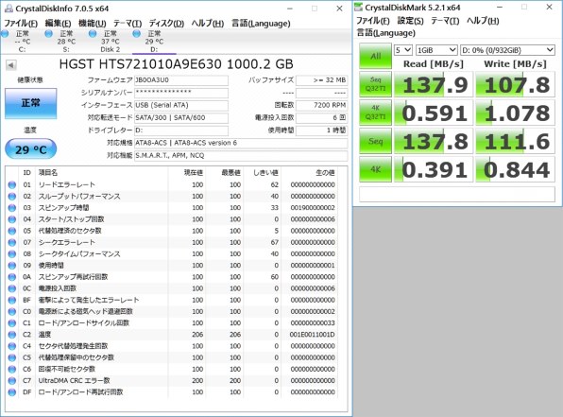
Task: Click status orb for C7 UltraDMA CRC row
Action: coord(12,380)
